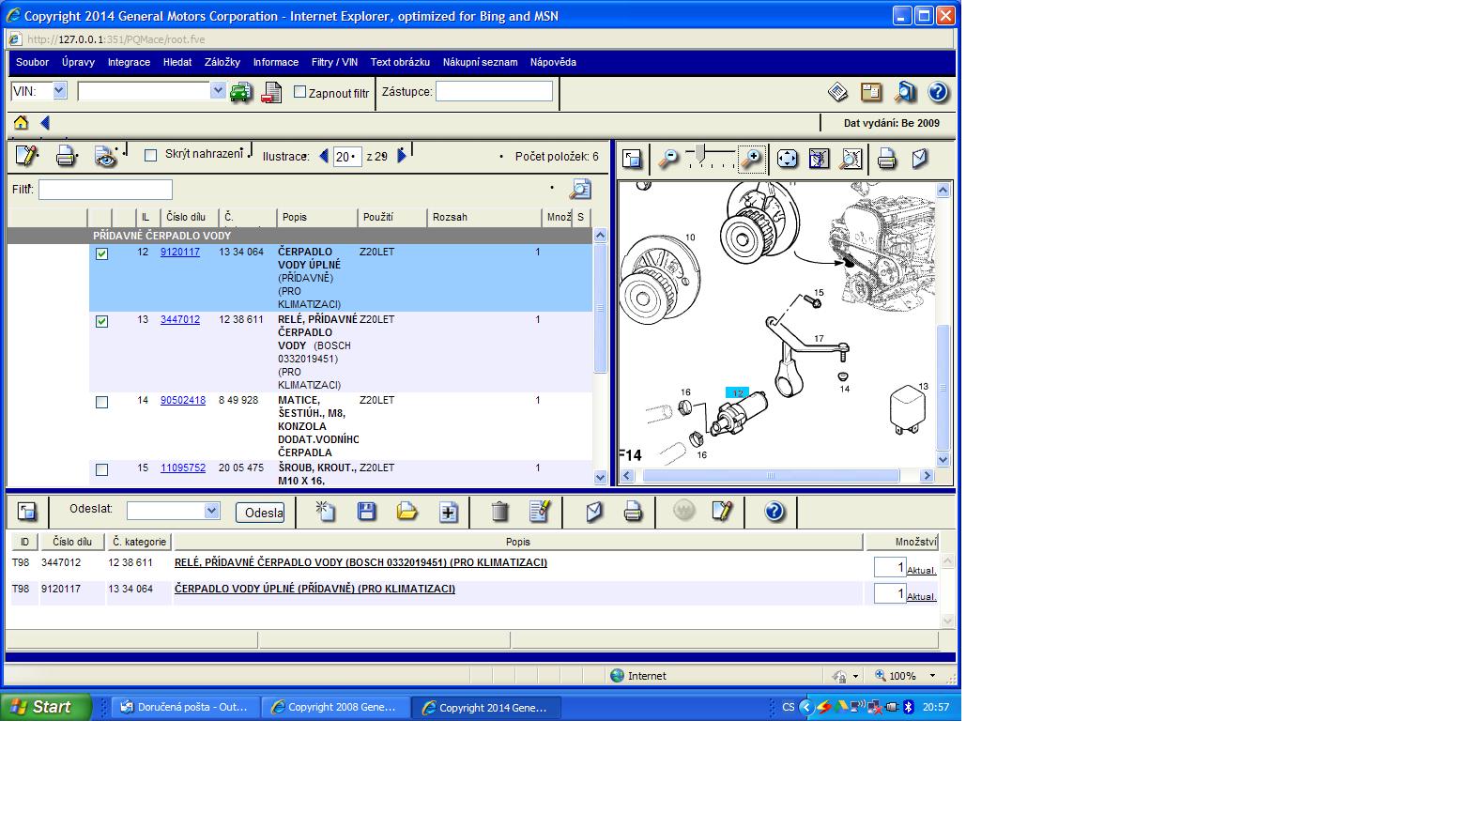
Task: Open the VIN type dropdown
Action: click(x=59, y=91)
